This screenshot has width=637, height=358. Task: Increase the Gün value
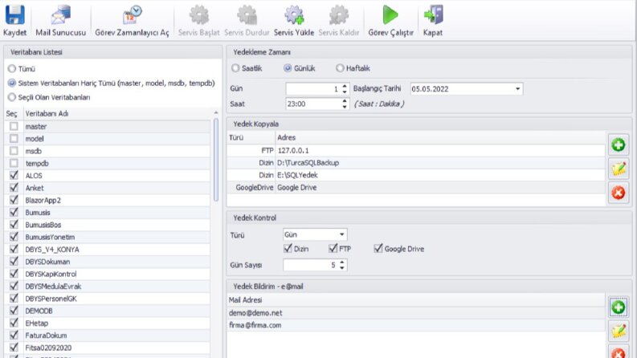pyautogui.click(x=345, y=86)
